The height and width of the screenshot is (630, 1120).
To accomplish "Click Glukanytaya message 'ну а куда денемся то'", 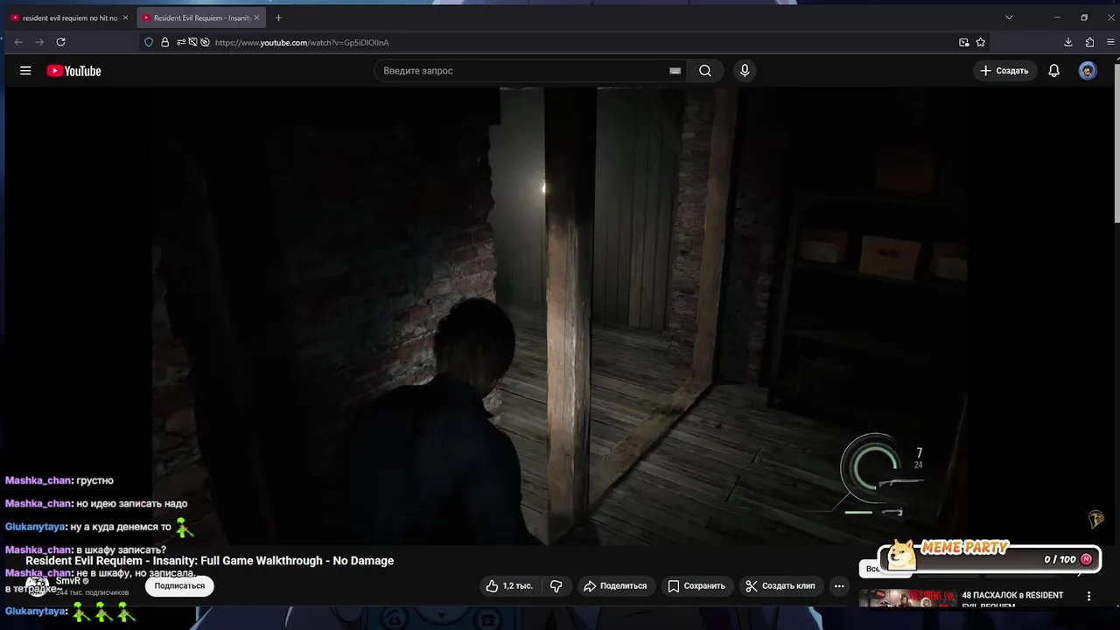I will [120, 527].
